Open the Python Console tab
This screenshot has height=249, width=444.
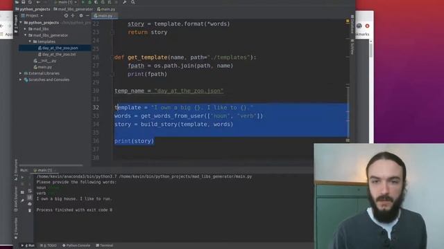point(76,246)
